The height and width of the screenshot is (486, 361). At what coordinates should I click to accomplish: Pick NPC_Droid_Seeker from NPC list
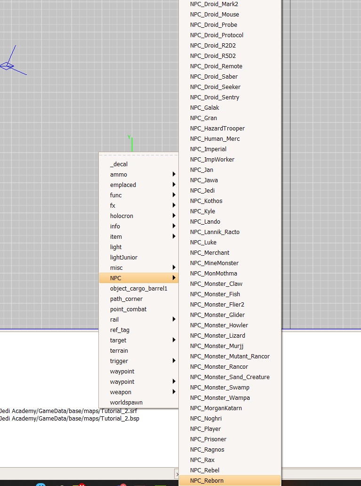230,87
